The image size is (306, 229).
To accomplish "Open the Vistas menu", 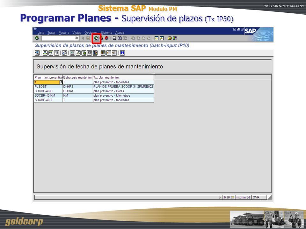I will pyautogui.click(x=77, y=32).
